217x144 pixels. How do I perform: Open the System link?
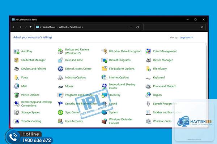point(114,112)
